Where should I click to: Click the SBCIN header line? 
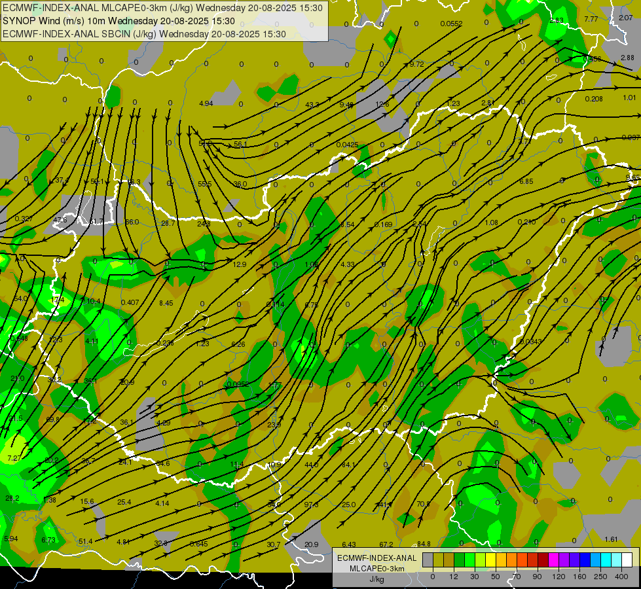[144, 34]
